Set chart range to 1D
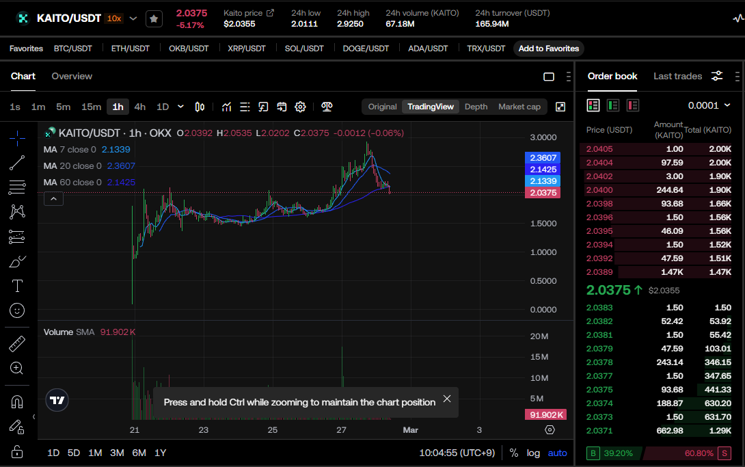 (x=53, y=453)
